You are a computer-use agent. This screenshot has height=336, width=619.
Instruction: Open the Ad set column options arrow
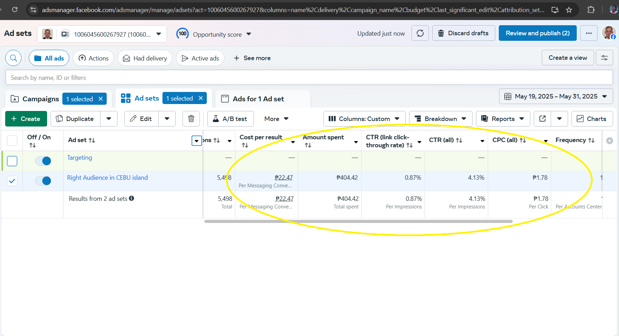tap(196, 141)
